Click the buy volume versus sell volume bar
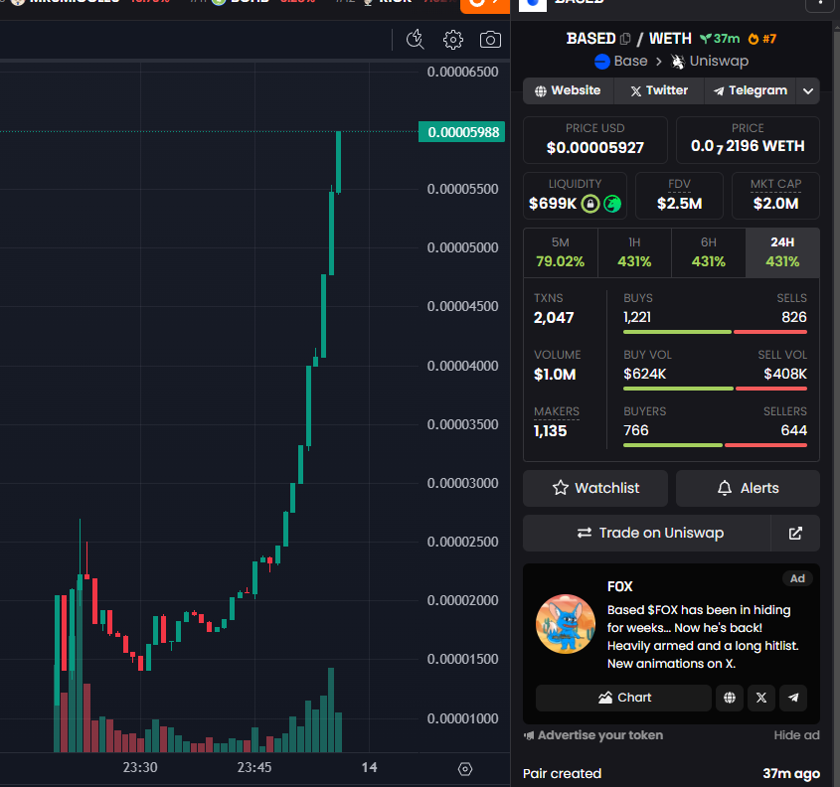Screen dimensions: 840x787 click(715, 389)
